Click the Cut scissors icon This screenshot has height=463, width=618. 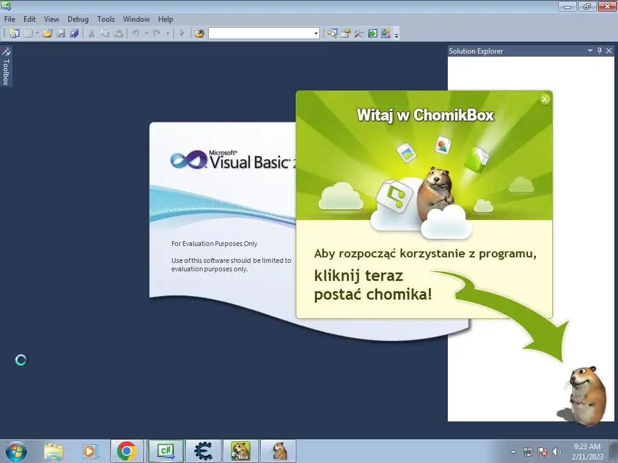coord(91,34)
